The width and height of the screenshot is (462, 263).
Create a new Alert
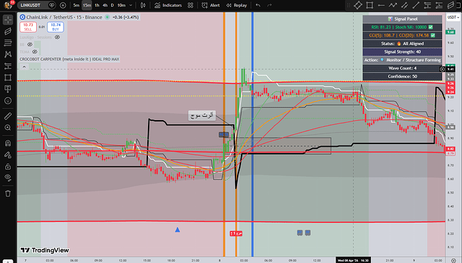pos(211,5)
